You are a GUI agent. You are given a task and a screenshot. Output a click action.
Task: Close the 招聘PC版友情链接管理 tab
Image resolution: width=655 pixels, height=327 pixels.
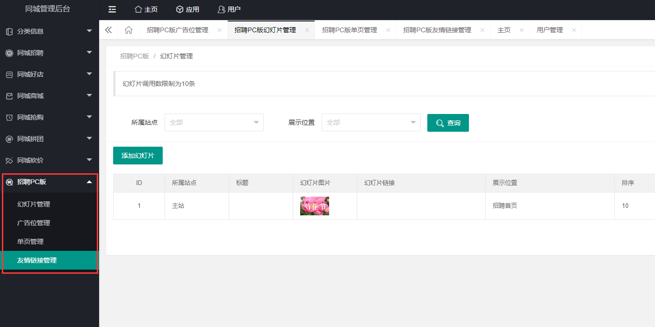pyautogui.click(x=482, y=30)
